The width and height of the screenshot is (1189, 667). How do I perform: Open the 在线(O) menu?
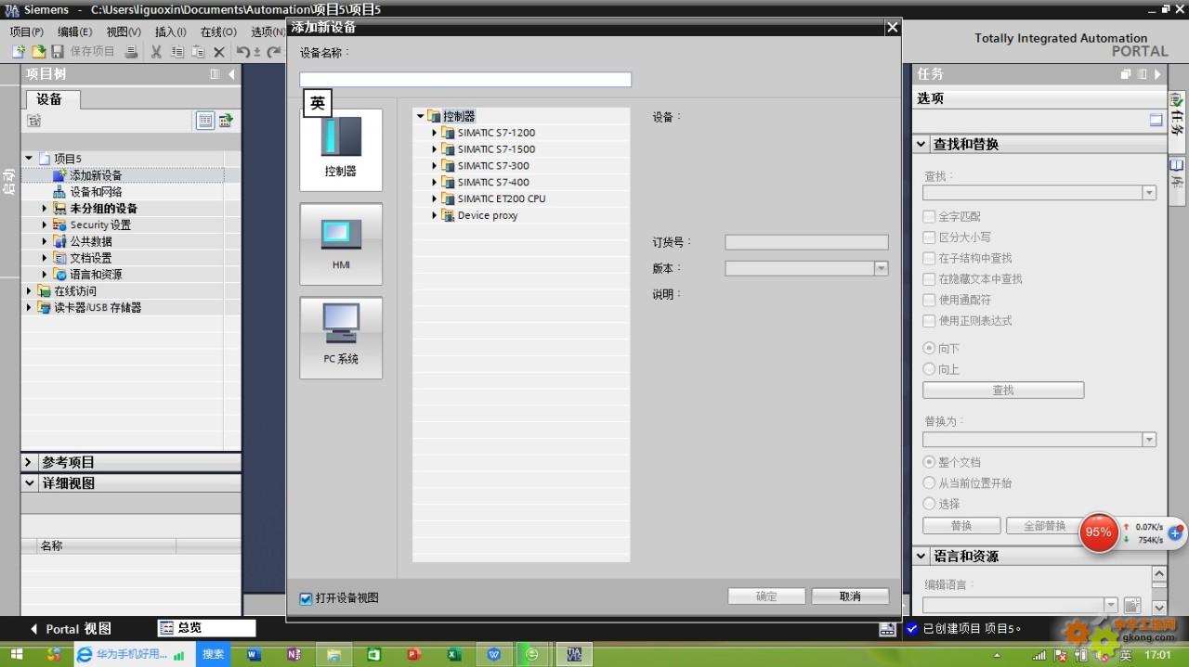(218, 32)
